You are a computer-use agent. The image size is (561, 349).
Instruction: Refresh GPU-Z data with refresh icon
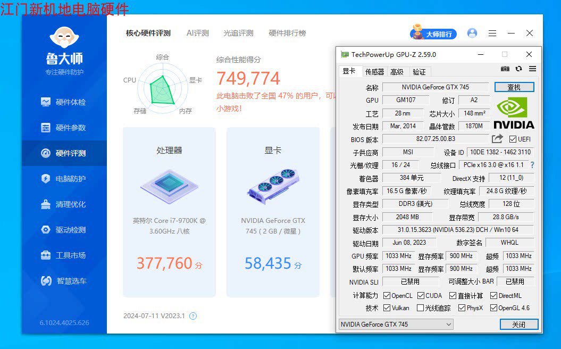tap(519, 69)
